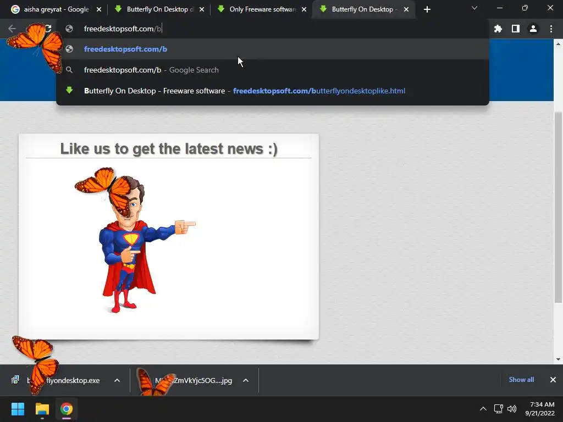Open the clock and date panel

point(540,409)
